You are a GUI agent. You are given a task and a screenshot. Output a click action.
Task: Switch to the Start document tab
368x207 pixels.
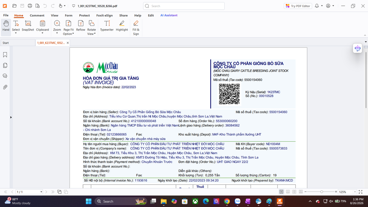tap(18, 43)
